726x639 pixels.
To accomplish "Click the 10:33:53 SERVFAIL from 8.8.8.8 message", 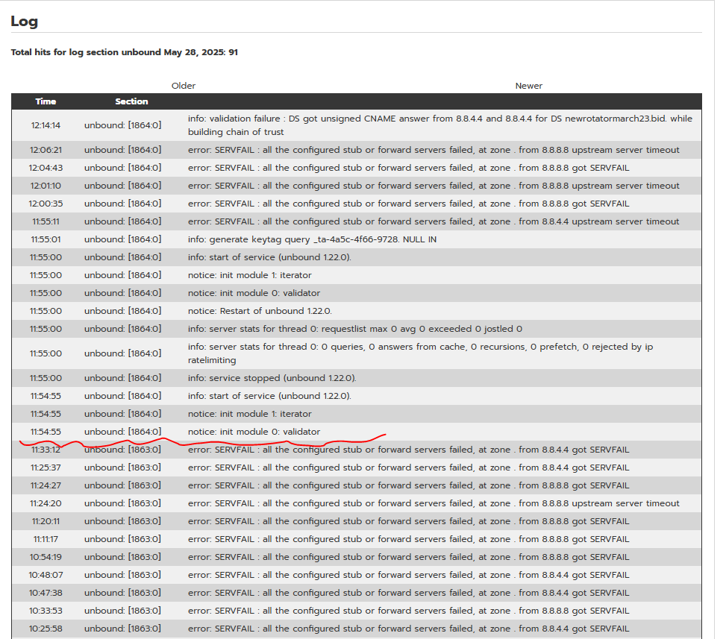I will coord(408,611).
